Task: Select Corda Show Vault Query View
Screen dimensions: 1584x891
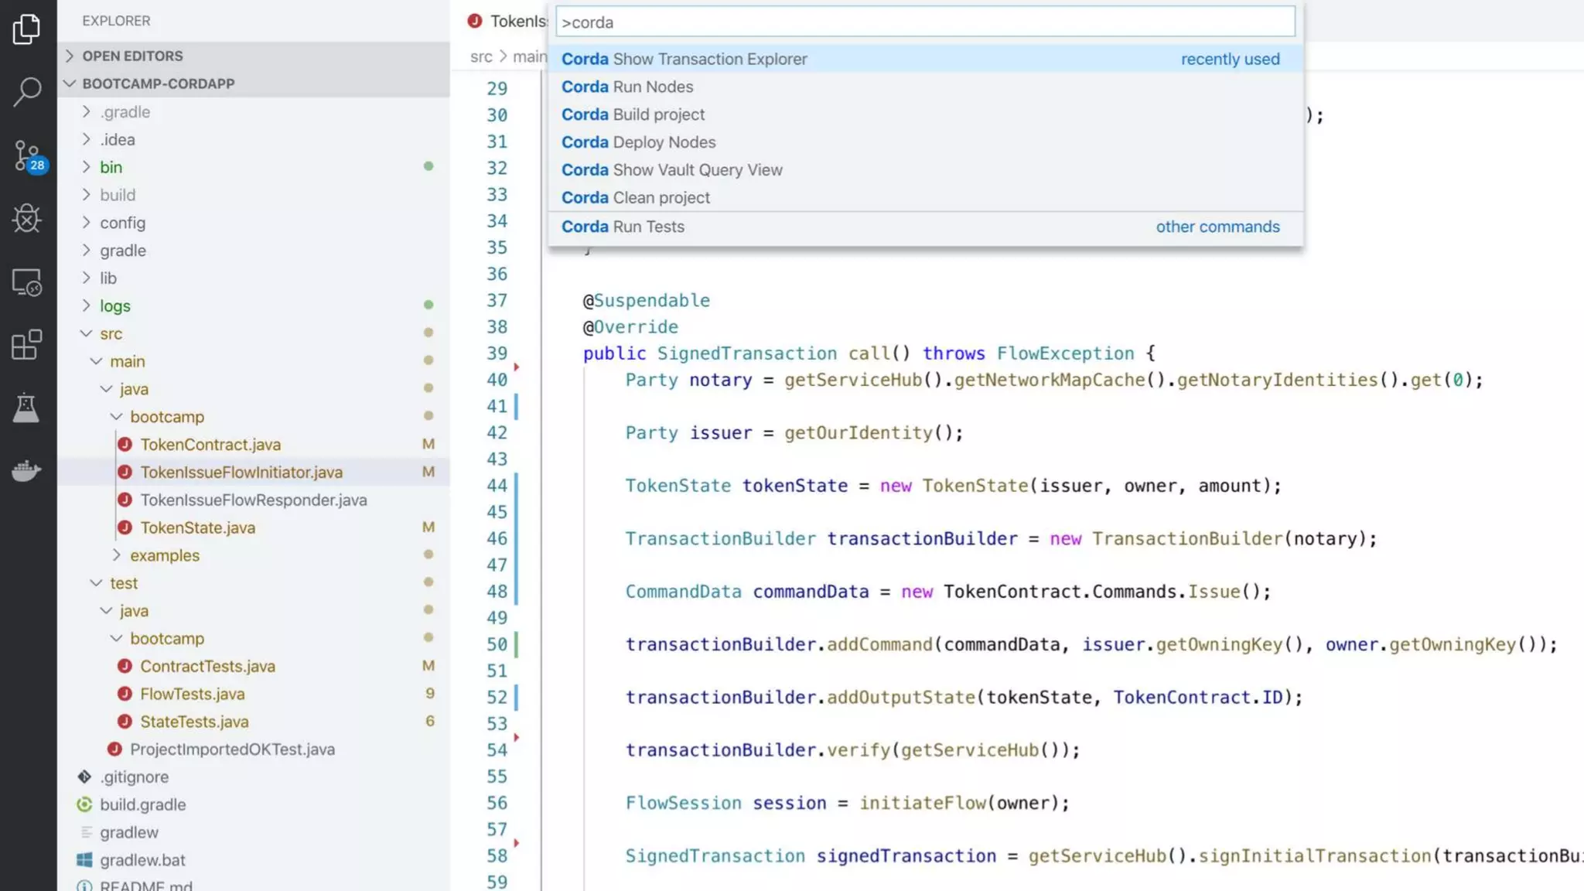Action: tap(671, 169)
